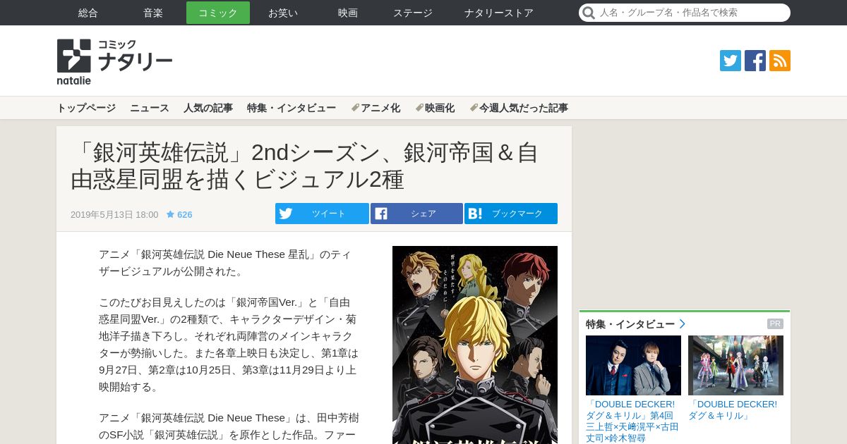This screenshot has width=847, height=444.
Task: Select the ステージ tab
Action: tap(413, 13)
